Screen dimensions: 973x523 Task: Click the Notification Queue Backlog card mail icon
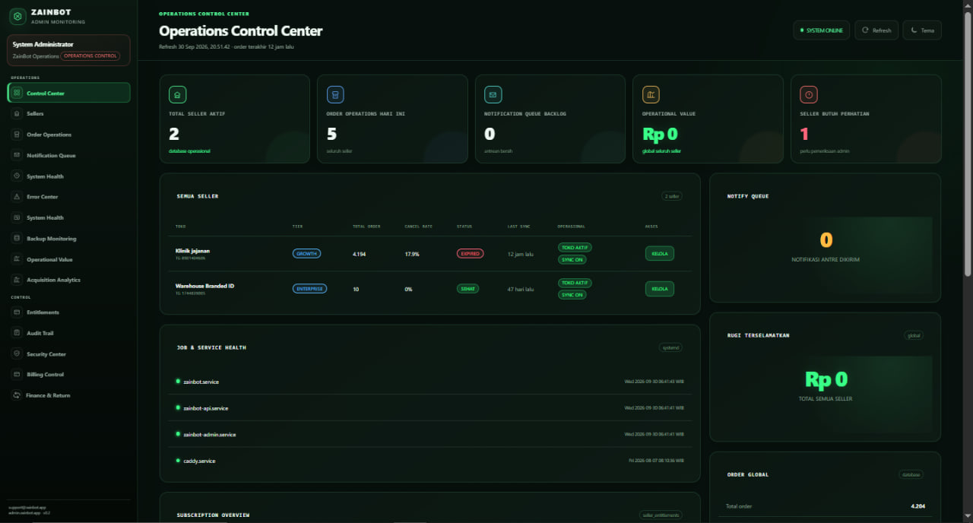pyautogui.click(x=493, y=95)
